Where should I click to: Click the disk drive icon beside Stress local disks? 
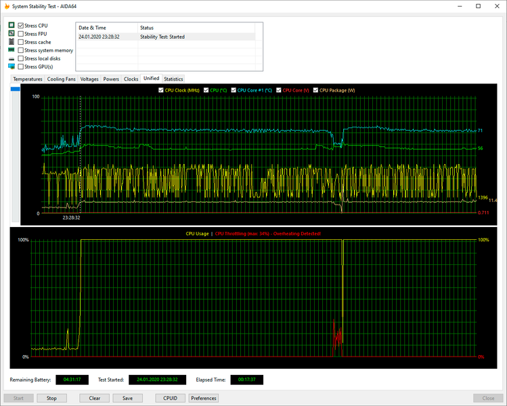(12, 59)
